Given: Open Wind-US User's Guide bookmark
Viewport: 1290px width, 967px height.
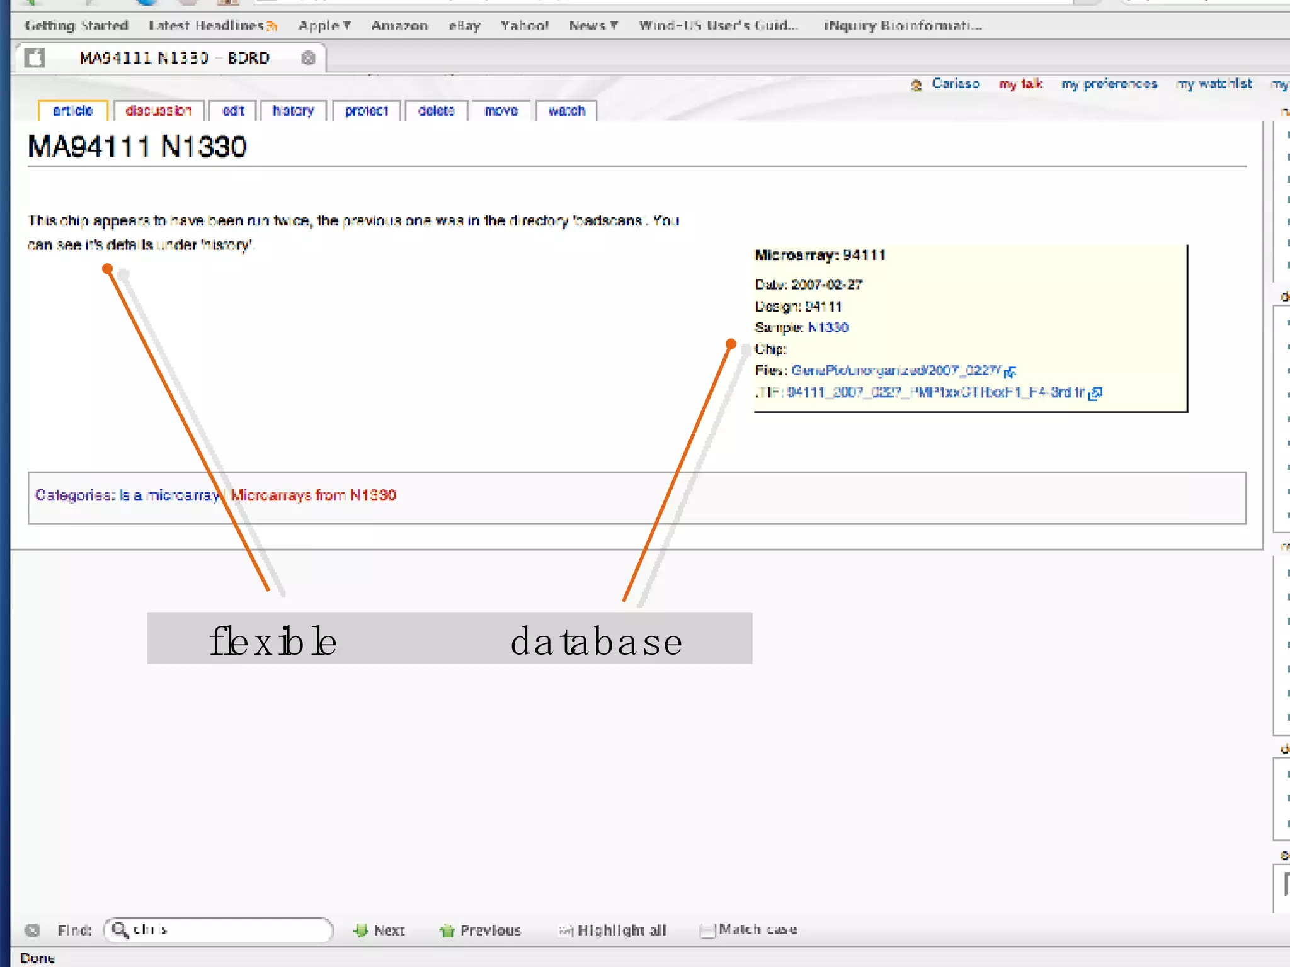Looking at the screenshot, I should pyautogui.click(x=718, y=26).
